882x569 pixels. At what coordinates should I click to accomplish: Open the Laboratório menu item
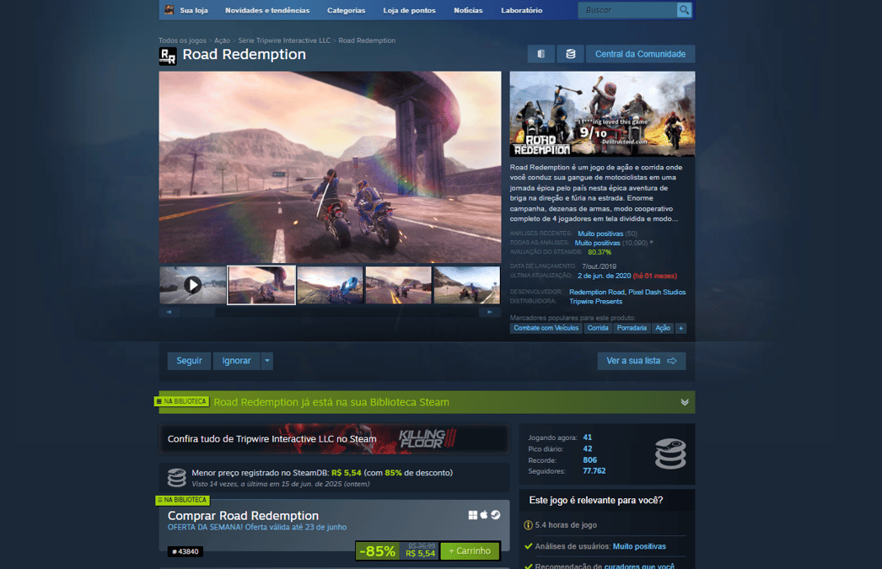521,10
